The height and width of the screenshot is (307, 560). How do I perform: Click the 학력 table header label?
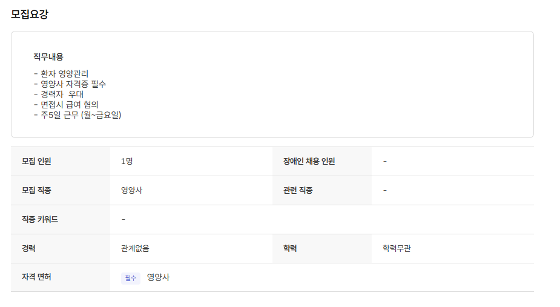(290, 248)
